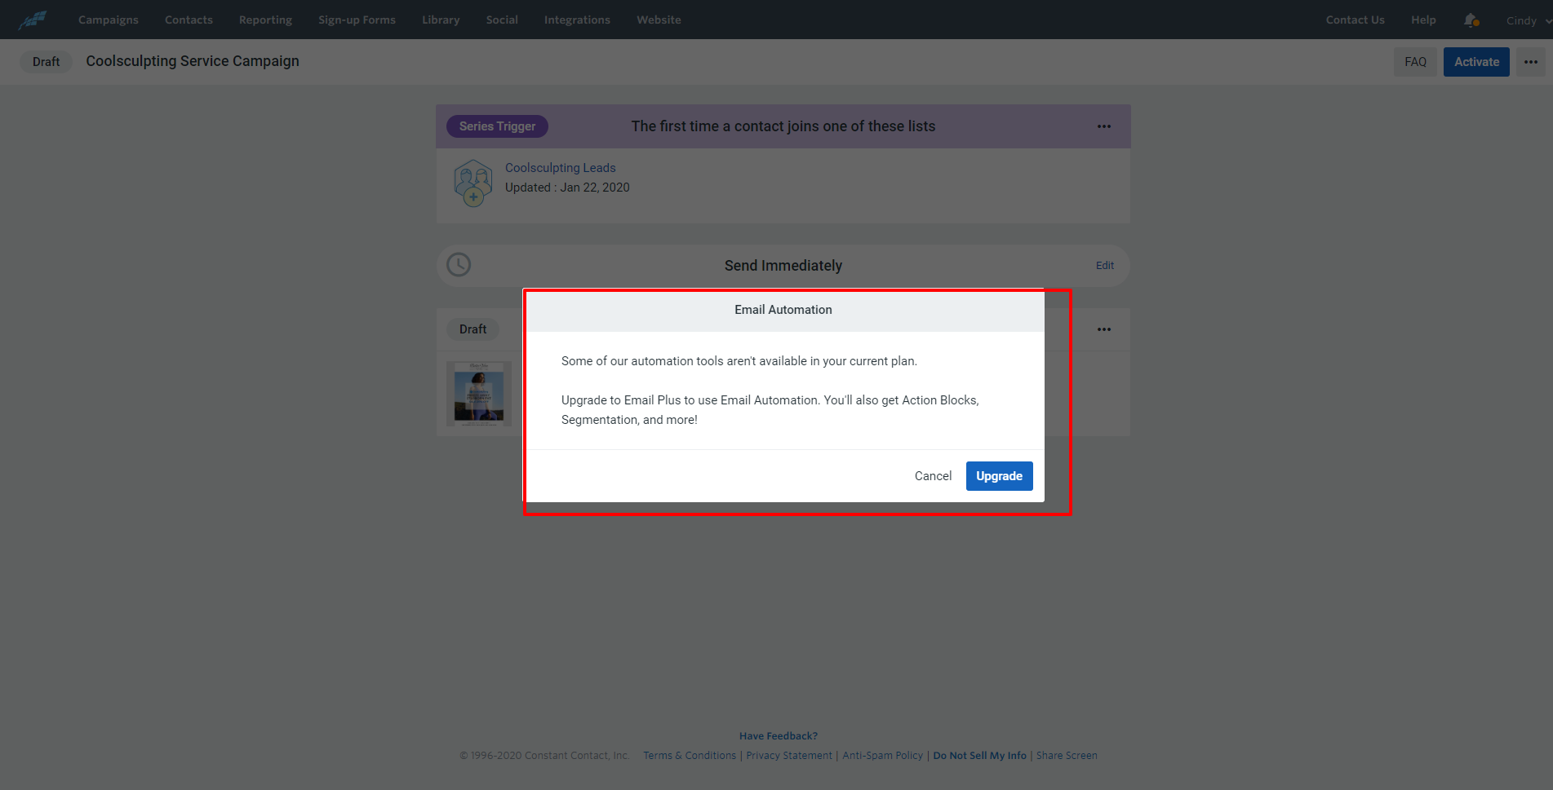Open the Sign-up Forms menu
Image resolution: width=1553 pixels, height=790 pixels.
(357, 20)
